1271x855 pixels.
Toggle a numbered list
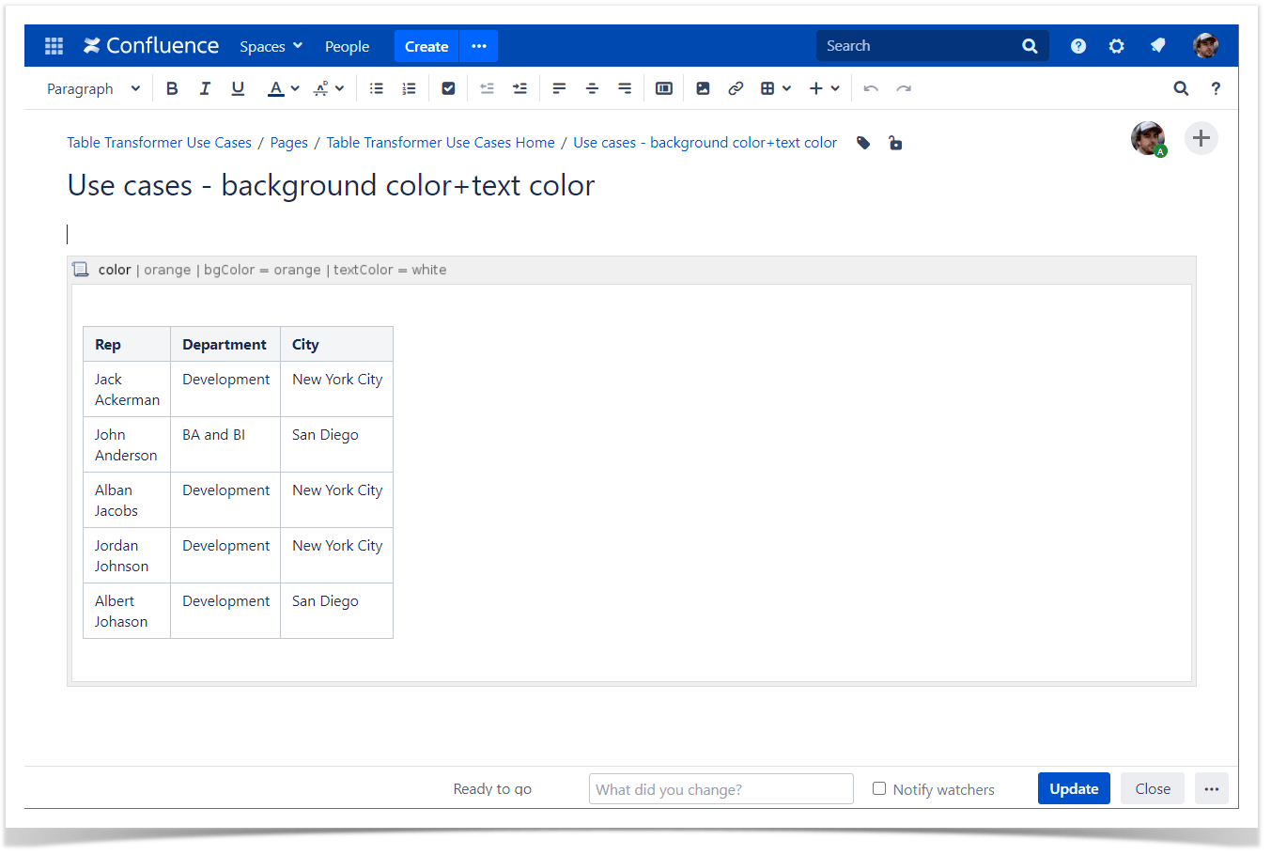coord(409,87)
